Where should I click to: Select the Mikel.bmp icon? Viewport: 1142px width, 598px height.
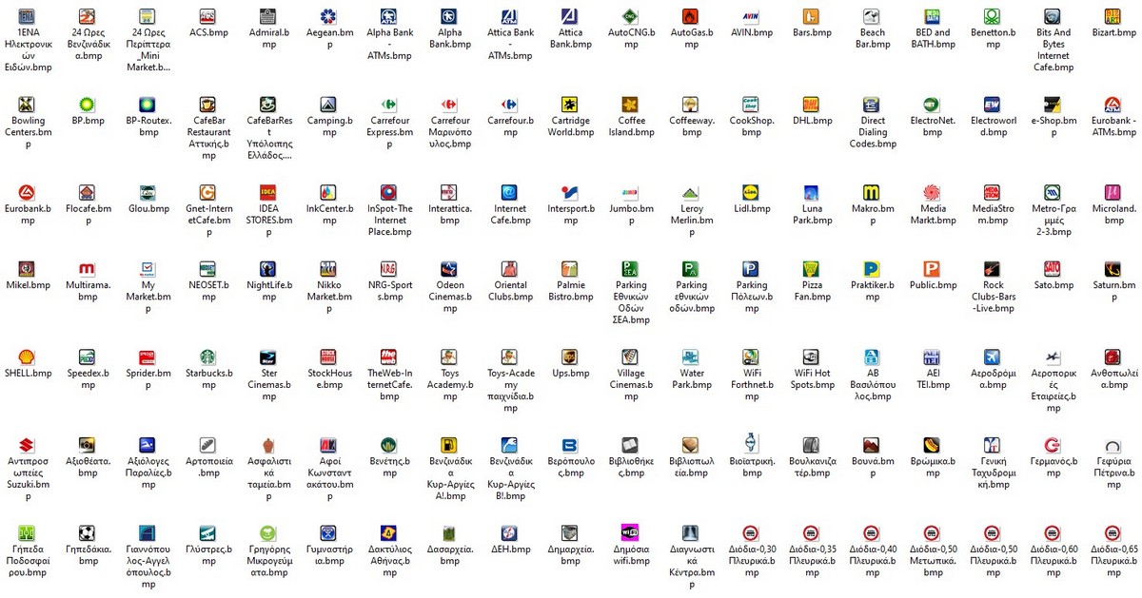coord(27,269)
